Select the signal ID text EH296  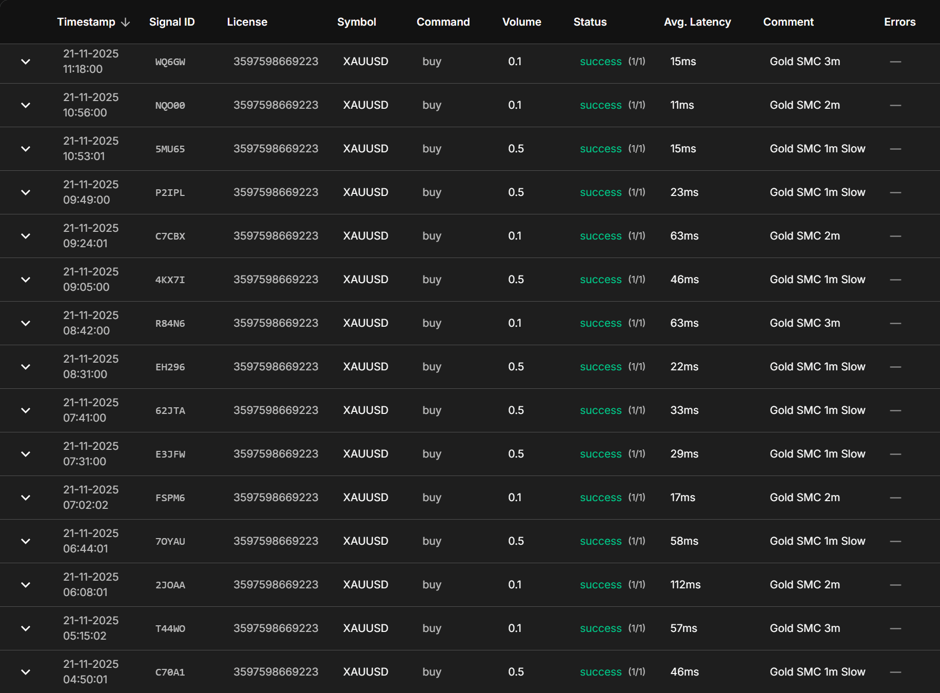(170, 367)
